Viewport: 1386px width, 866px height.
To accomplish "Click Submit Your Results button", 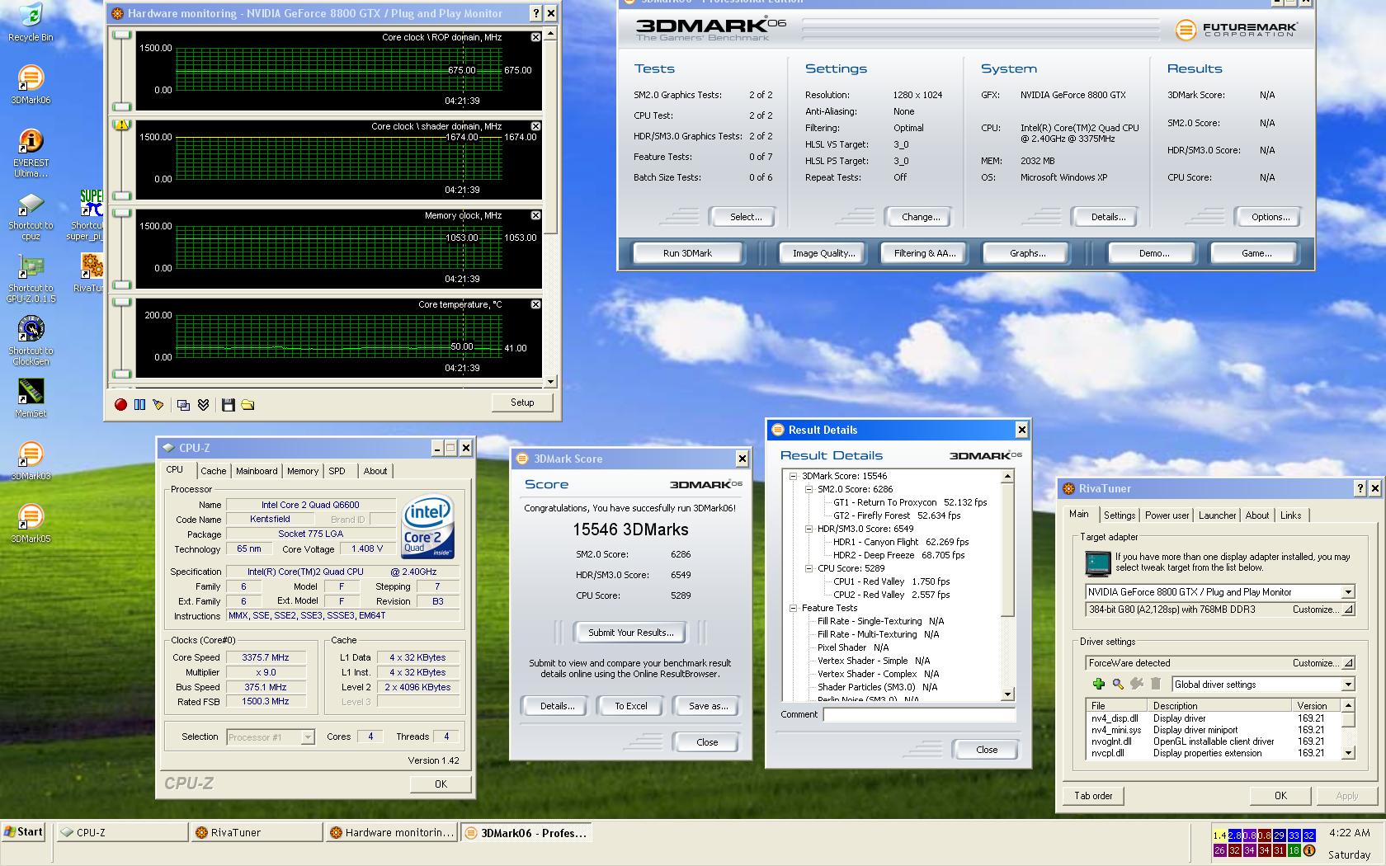I will pos(630,633).
